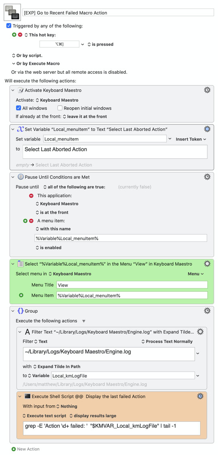Open the 'display results large' popup menu

93,416
